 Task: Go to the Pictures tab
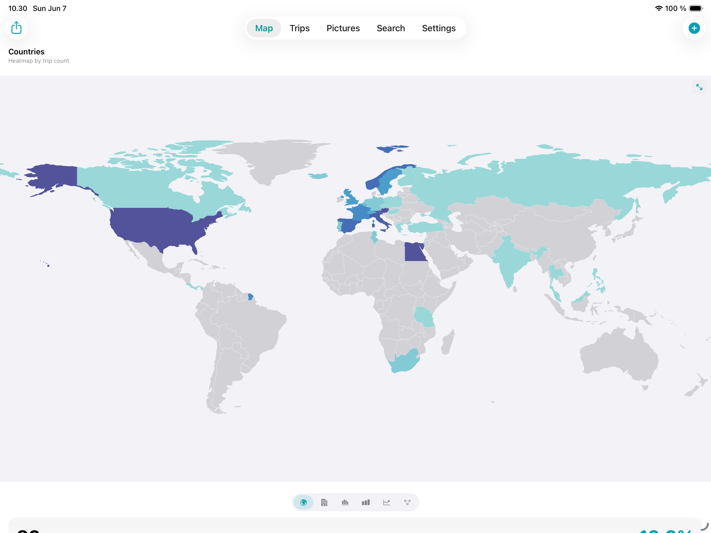(343, 28)
